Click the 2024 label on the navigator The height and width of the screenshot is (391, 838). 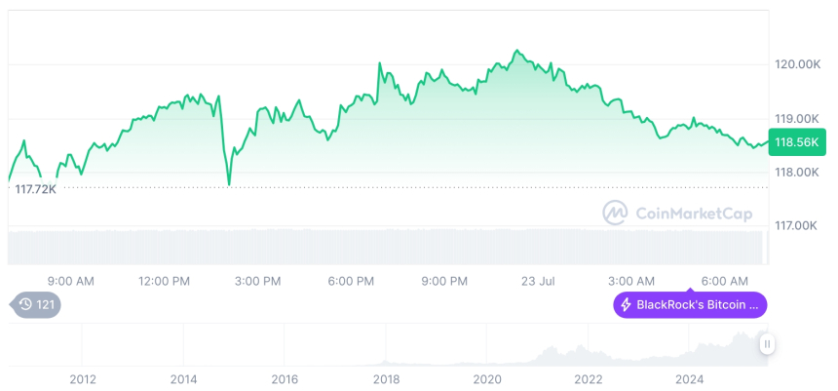pos(689,378)
